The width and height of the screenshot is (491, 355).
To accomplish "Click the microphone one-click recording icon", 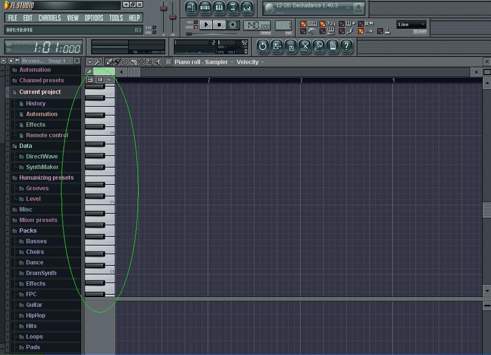I will [x=319, y=46].
